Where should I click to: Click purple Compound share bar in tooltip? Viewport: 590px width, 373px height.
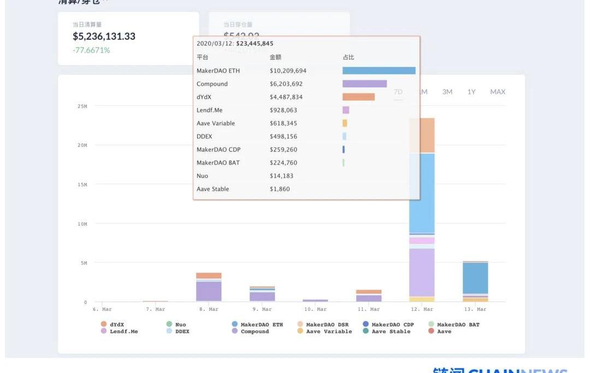[364, 84]
